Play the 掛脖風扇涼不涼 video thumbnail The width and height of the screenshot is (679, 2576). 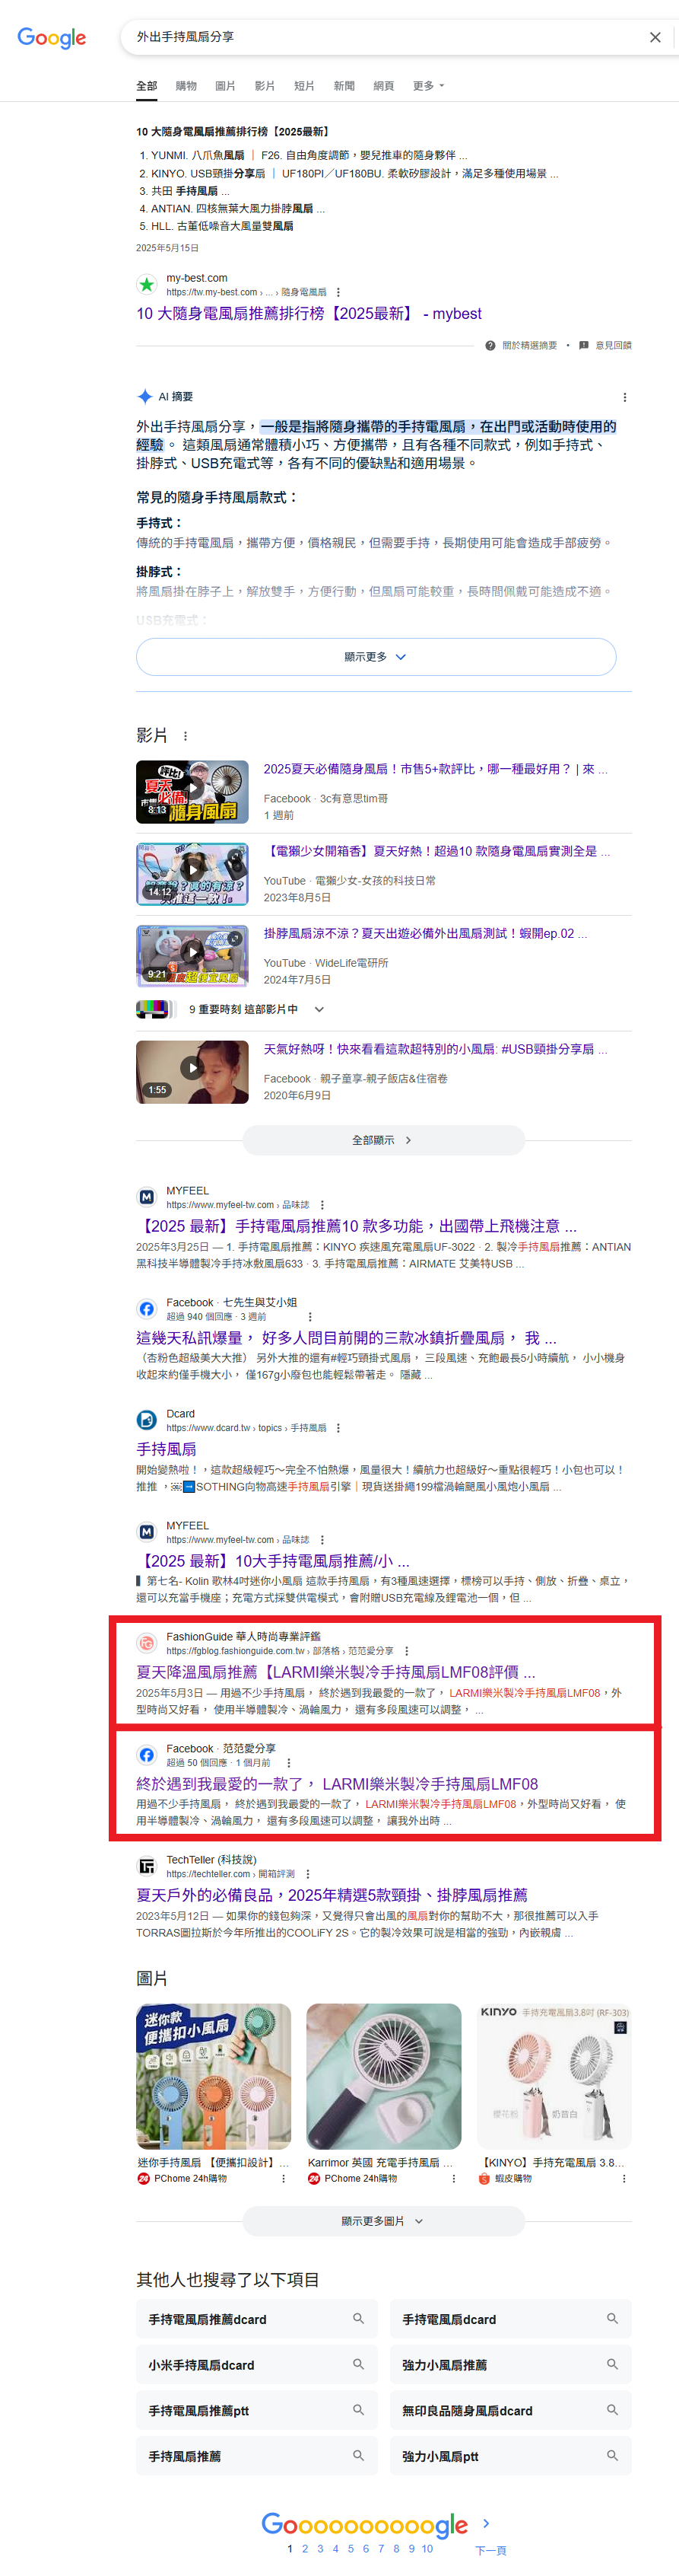click(x=192, y=956)
